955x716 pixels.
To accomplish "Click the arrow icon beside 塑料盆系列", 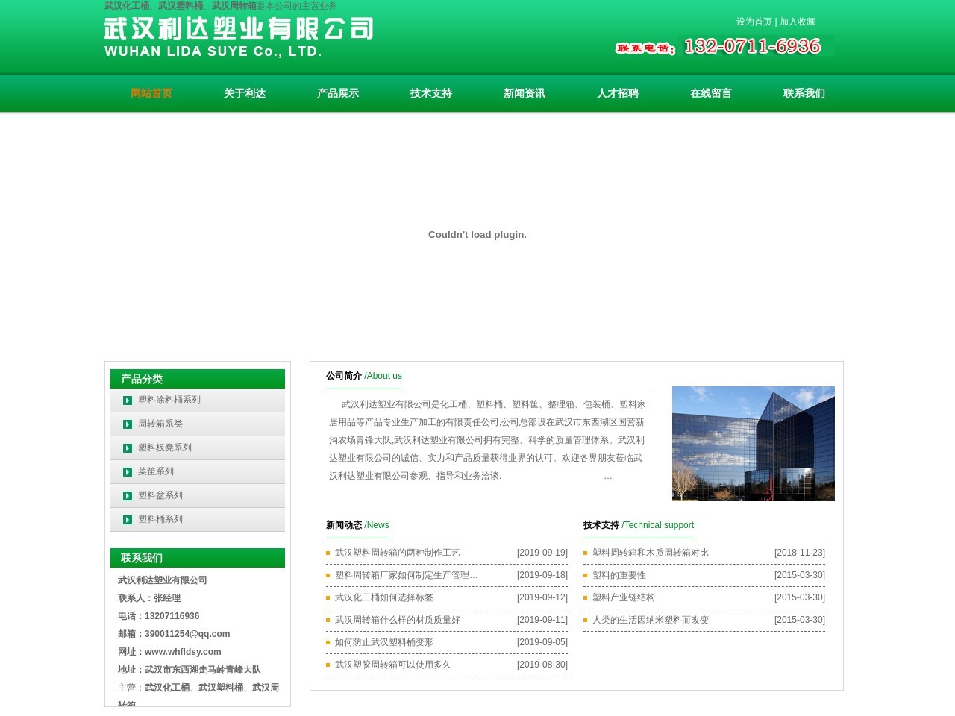I will 128,496.
